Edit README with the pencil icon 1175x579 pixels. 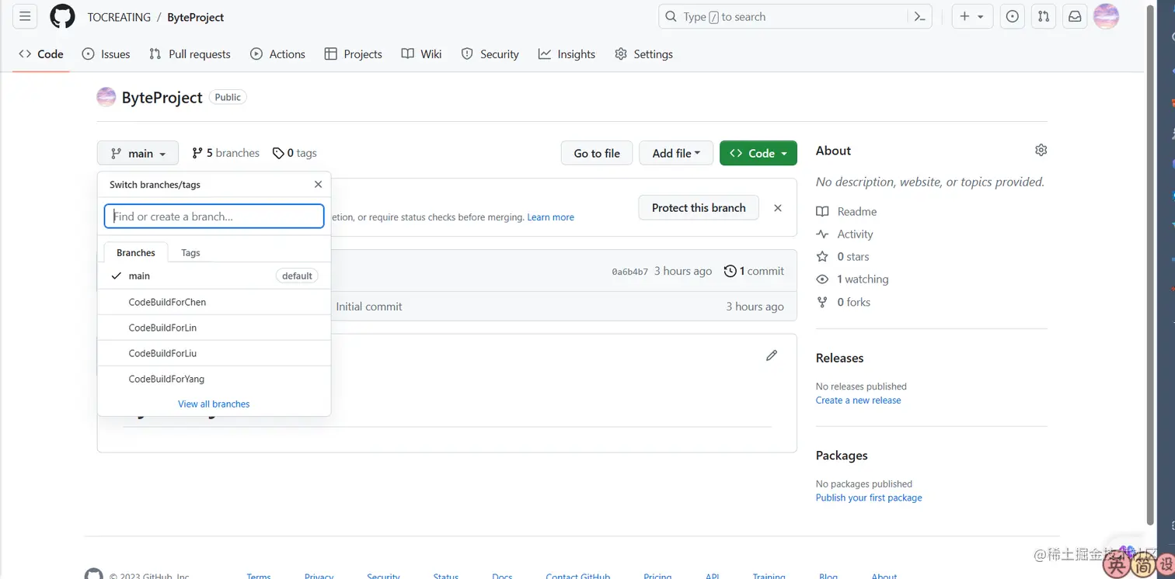pyautogui.click(x=772, y=355)
